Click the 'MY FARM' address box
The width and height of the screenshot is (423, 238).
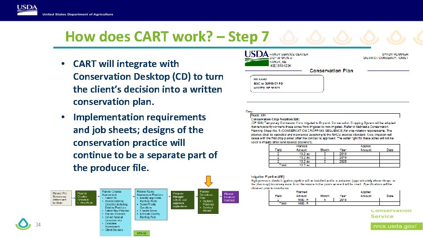287,84
